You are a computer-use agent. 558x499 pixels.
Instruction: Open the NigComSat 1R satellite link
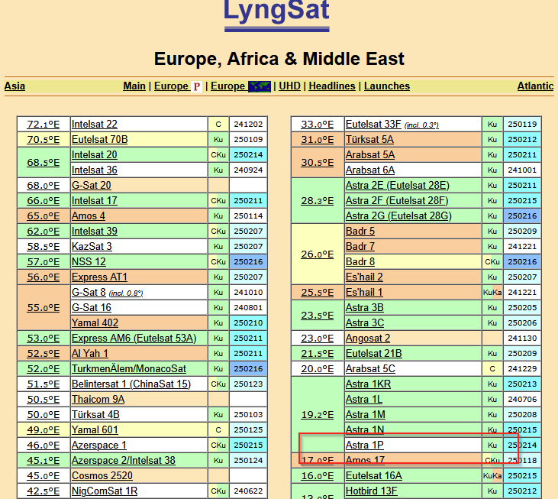point(105,491)
